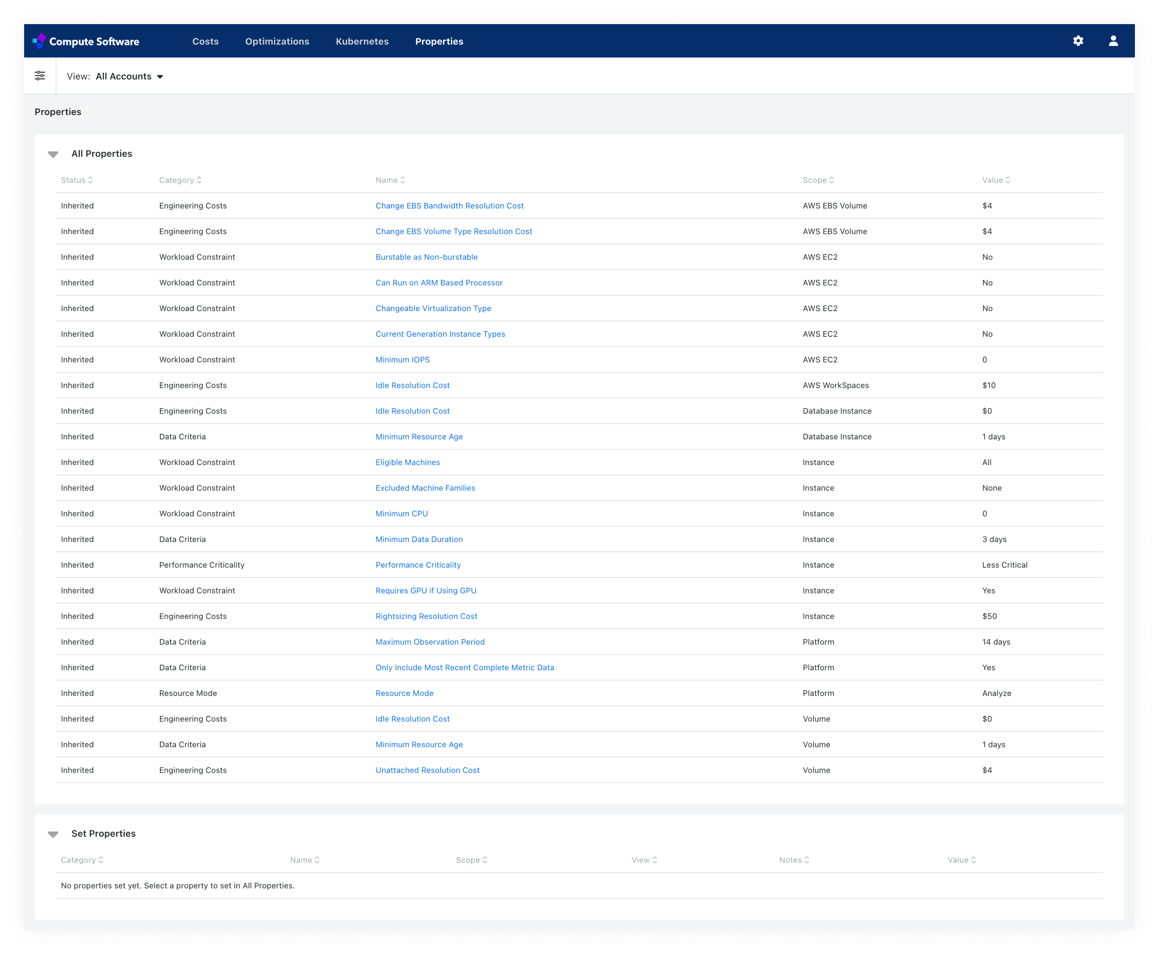Open Idle Resolution Cost for Volume
This screenshot has width=1159, height=954.
[412, 719]
